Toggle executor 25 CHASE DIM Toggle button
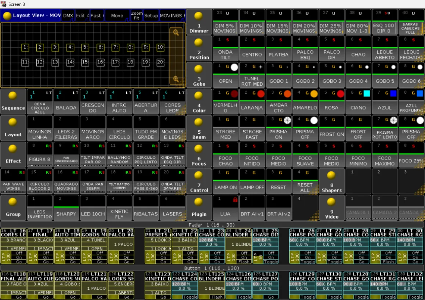 click(271, 262)
